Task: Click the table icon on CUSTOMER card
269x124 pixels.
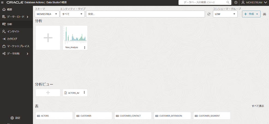Action: point(78,116)
